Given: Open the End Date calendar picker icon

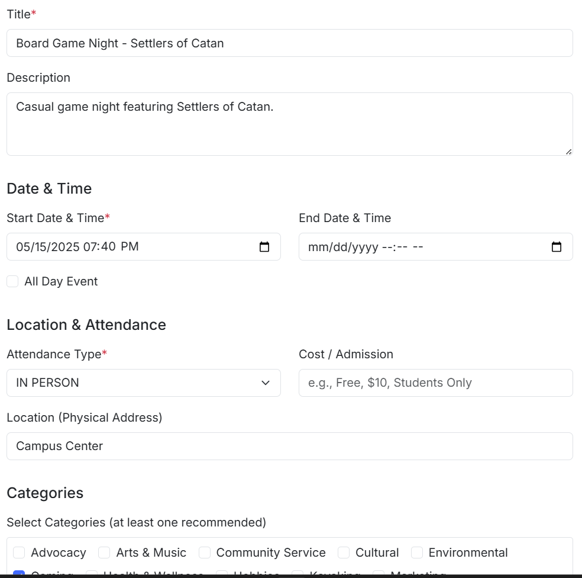Looking at the screenshot, I should [x=557, y=247].
